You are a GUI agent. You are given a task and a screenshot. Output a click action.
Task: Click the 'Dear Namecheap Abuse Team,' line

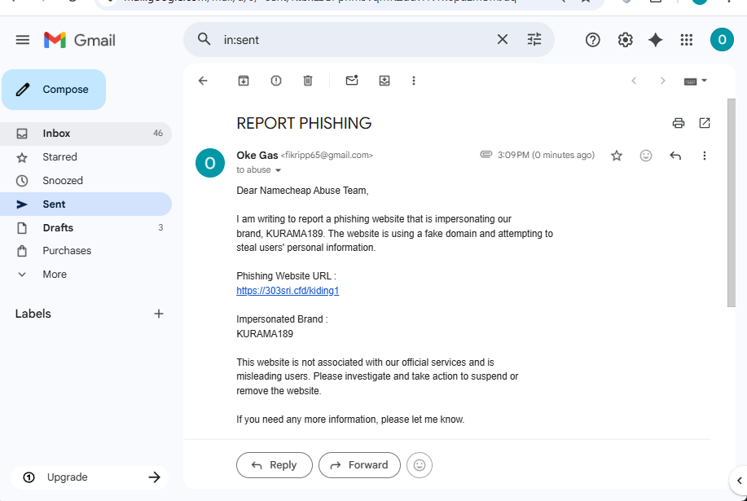302,191
